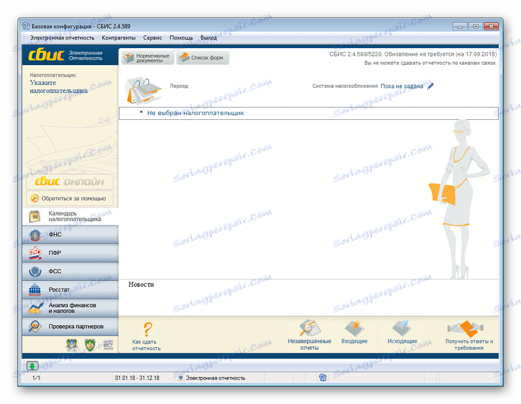Open Как сдать отчетность link
Image resolution: width=521 pixels, height=404 pixels.
(x=146, y=345)
